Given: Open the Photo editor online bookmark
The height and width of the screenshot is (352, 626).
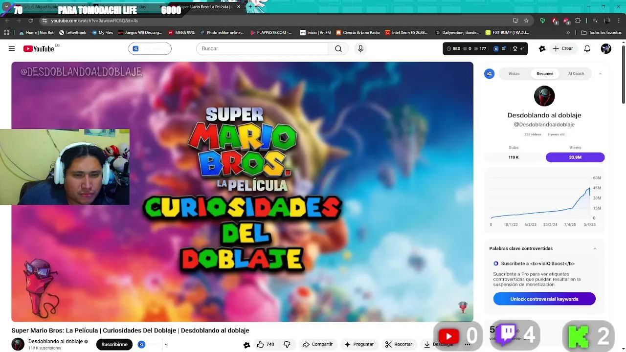Looking at the screenshot, I should coord(221,33).
